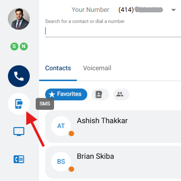Viewport: 181px width, 181px height.
Task: Select the Favorites filter chip
Action: click(x=66, y=94)
